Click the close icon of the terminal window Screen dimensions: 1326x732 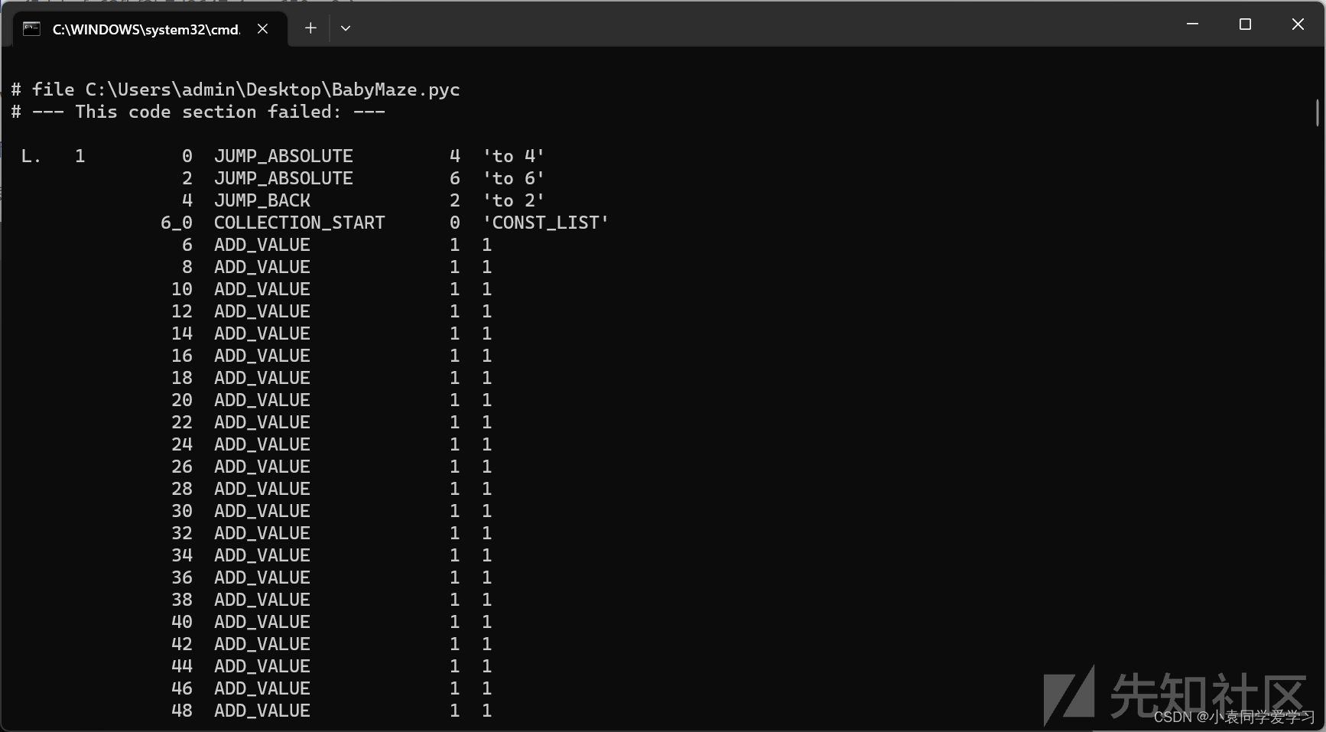1298,24
